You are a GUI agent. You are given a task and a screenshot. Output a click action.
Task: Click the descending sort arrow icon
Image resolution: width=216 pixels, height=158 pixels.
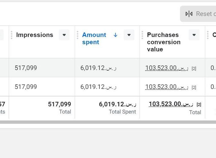click(x=115, y=35)
